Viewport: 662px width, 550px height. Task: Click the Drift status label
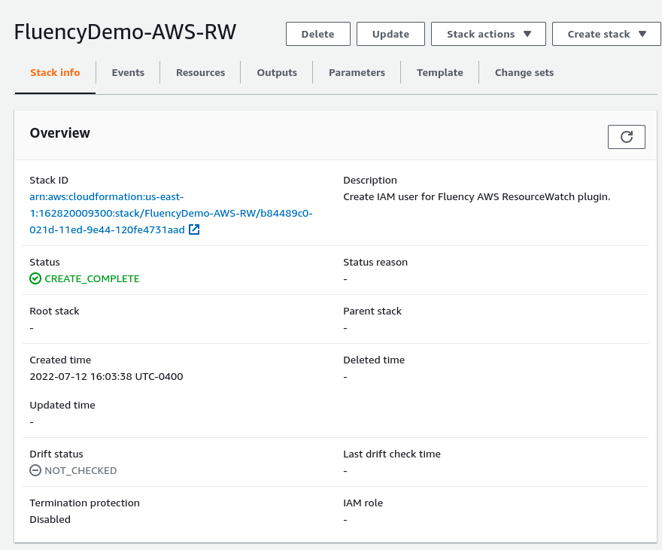[56, 454]
